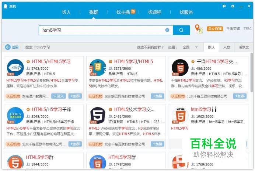Click the 3548/5000 member count

pos(40,116)
